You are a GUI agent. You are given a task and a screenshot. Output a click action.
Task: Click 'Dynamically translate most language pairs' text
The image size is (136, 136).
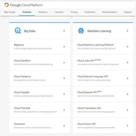point(96,112)
